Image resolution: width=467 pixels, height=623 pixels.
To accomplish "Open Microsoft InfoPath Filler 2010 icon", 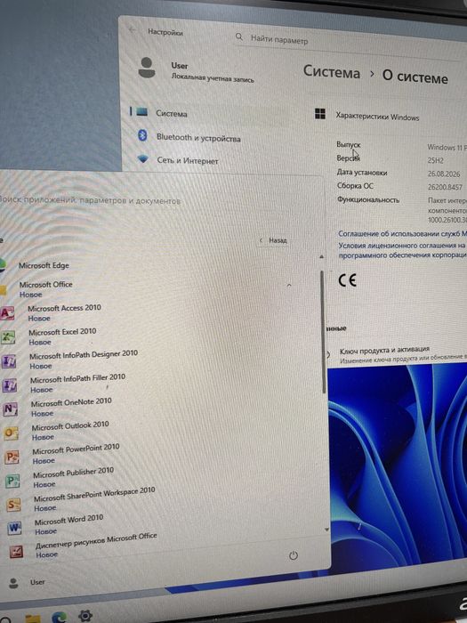I will pos(9,385).
